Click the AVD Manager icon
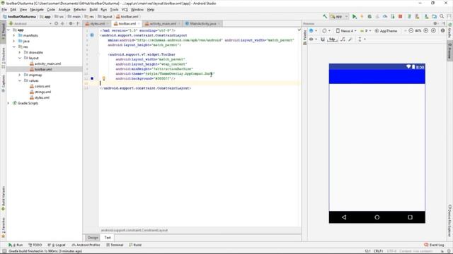453x254 pixels. click(417, 17)
